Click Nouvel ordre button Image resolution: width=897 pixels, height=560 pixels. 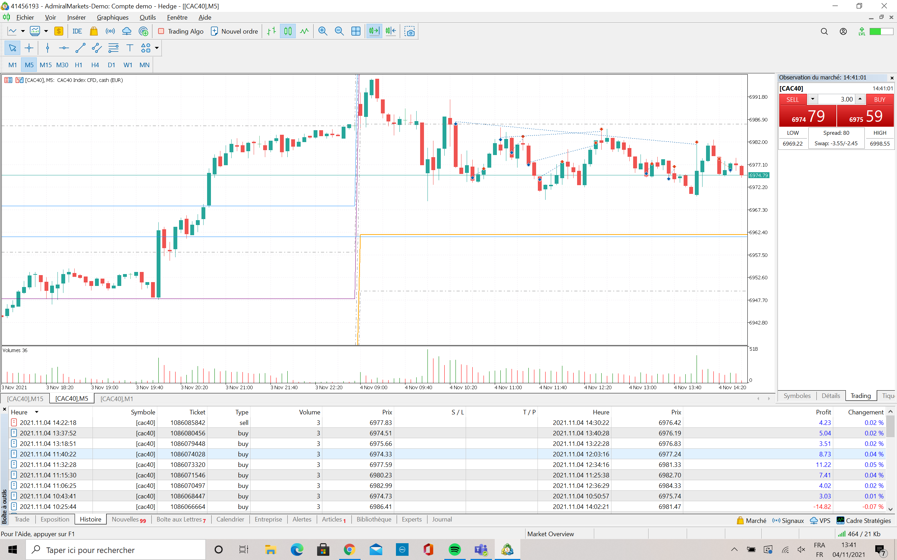(x=234, y=31)
